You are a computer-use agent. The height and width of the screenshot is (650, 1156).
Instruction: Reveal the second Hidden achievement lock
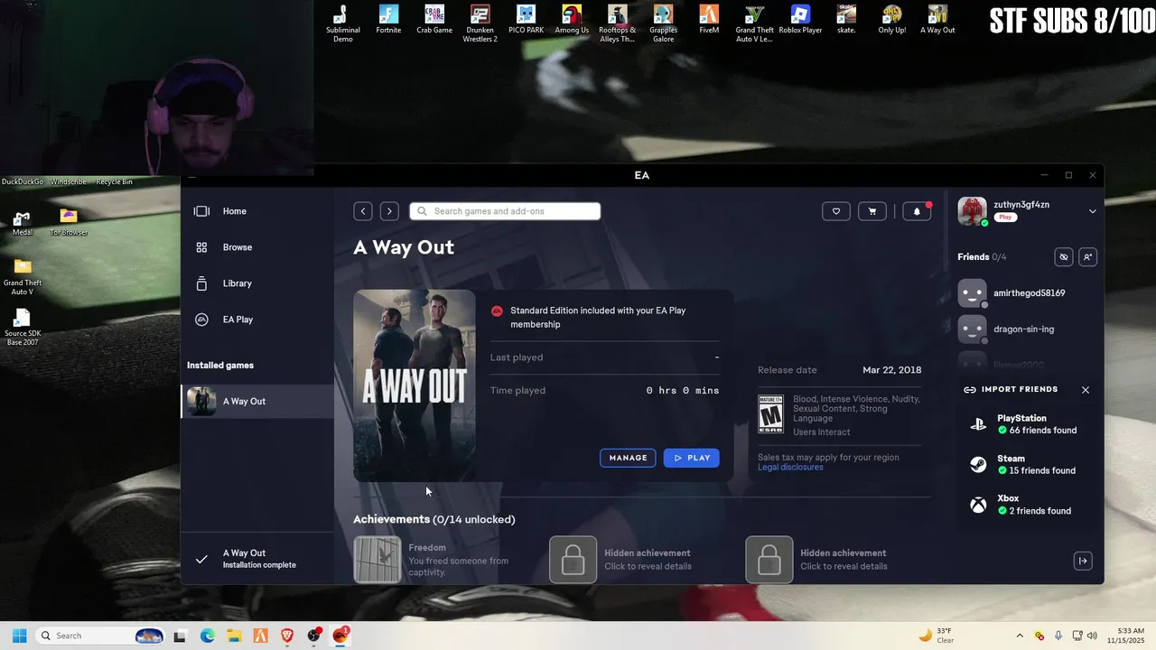(x=769, y=560)
